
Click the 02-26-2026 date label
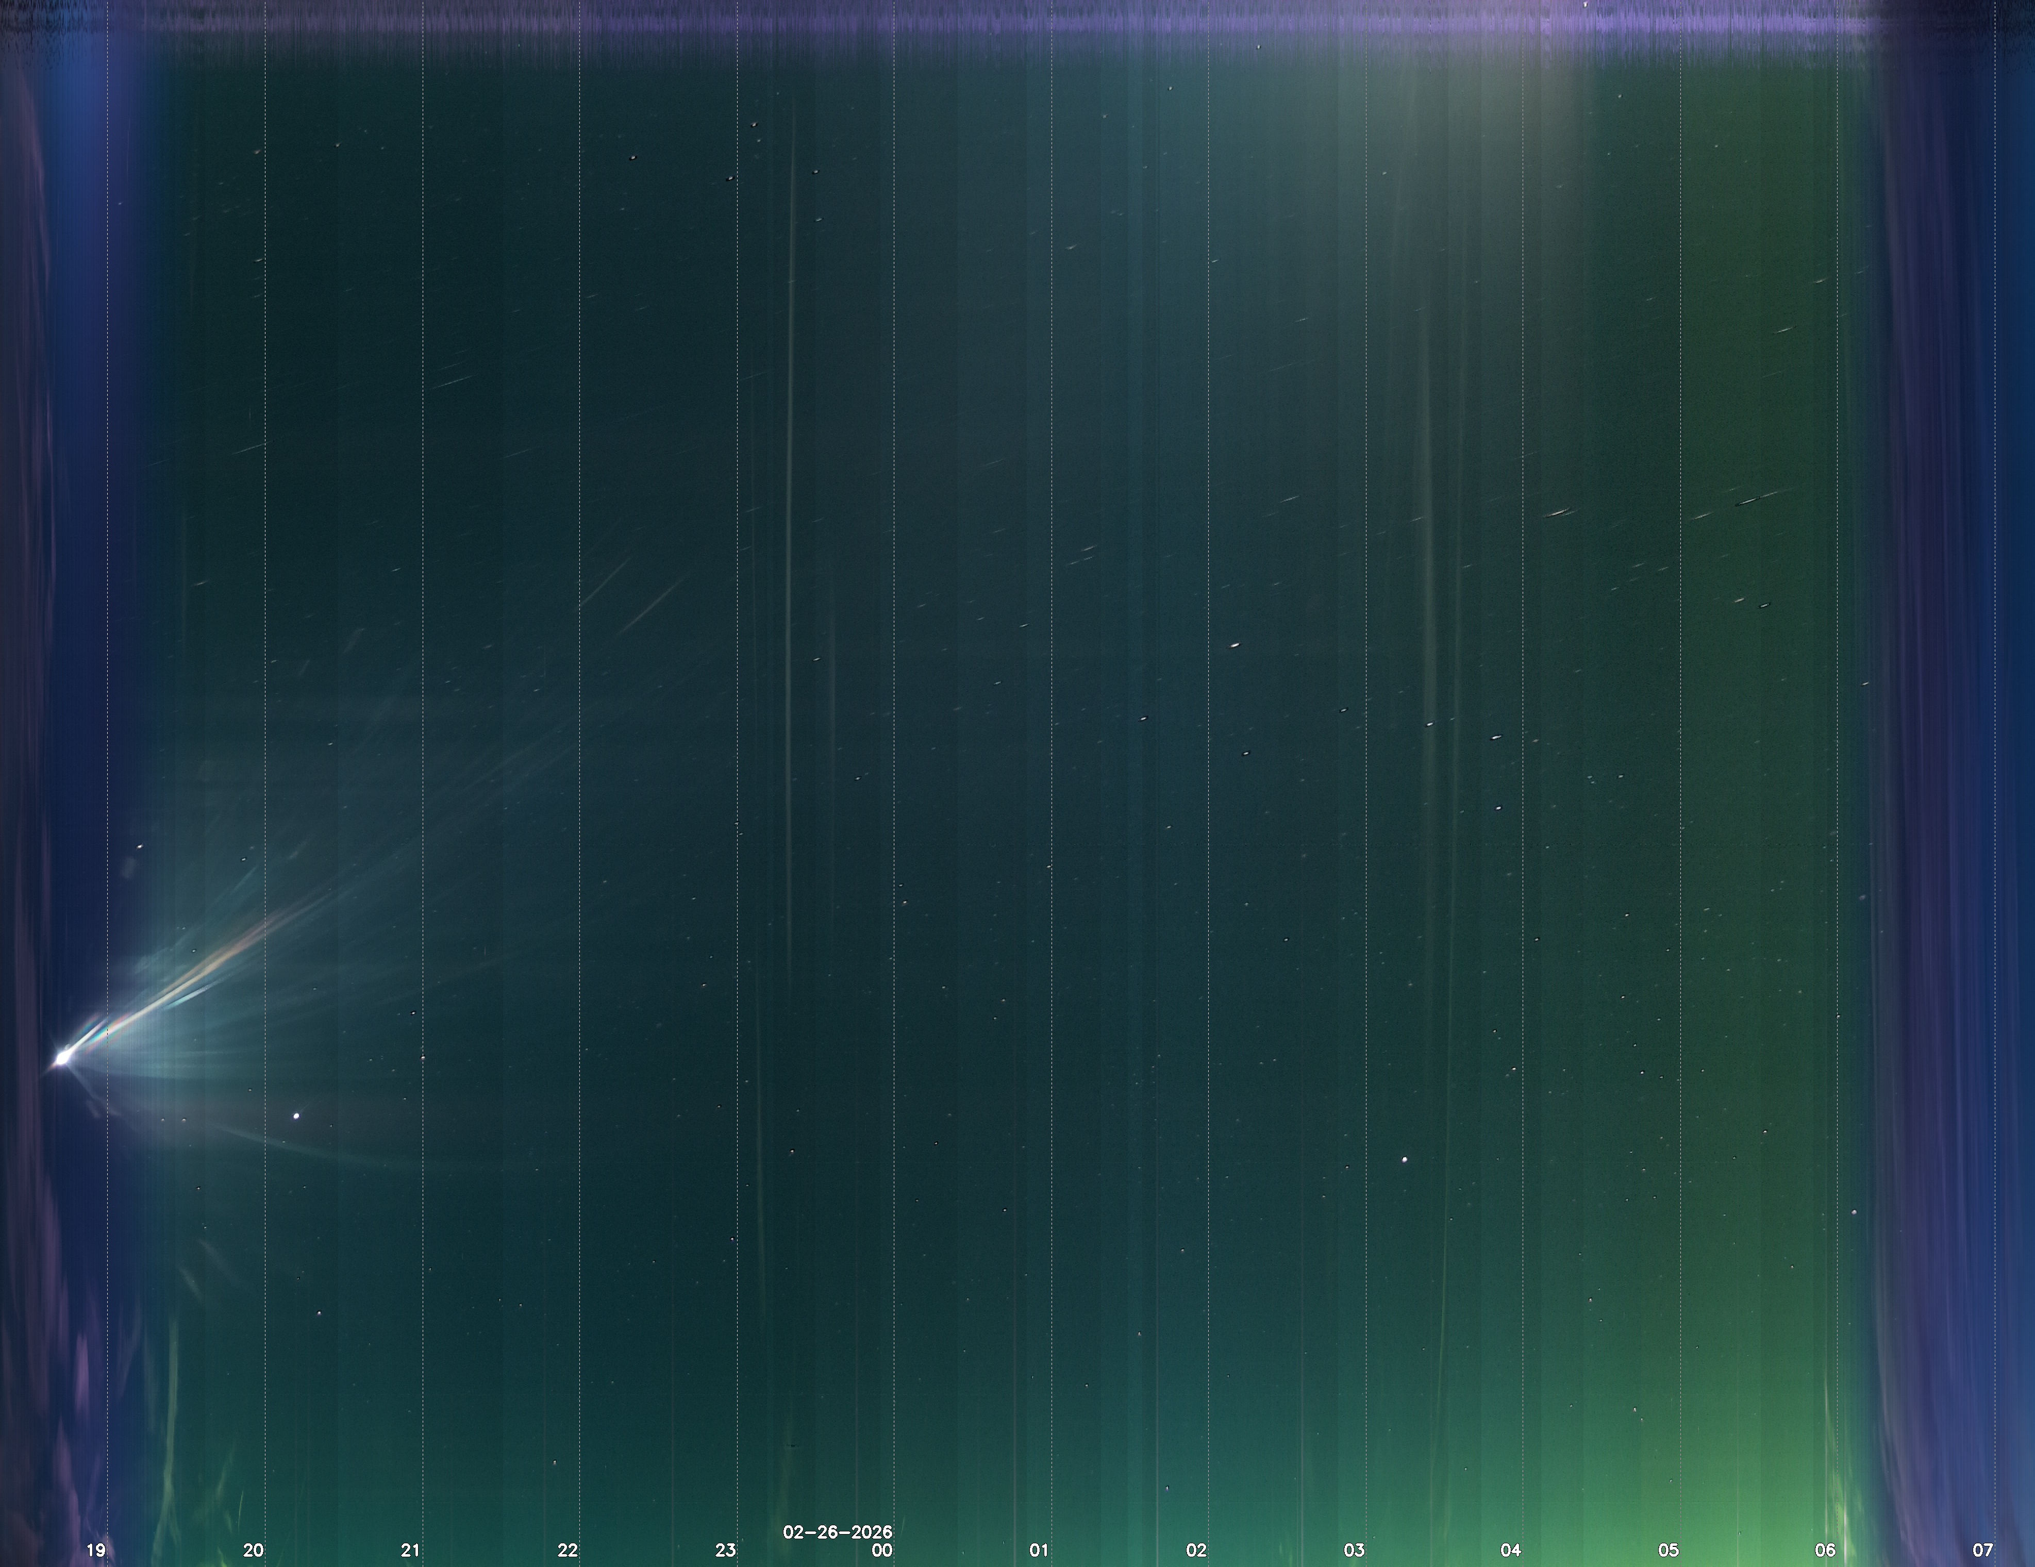(838, 1532)
